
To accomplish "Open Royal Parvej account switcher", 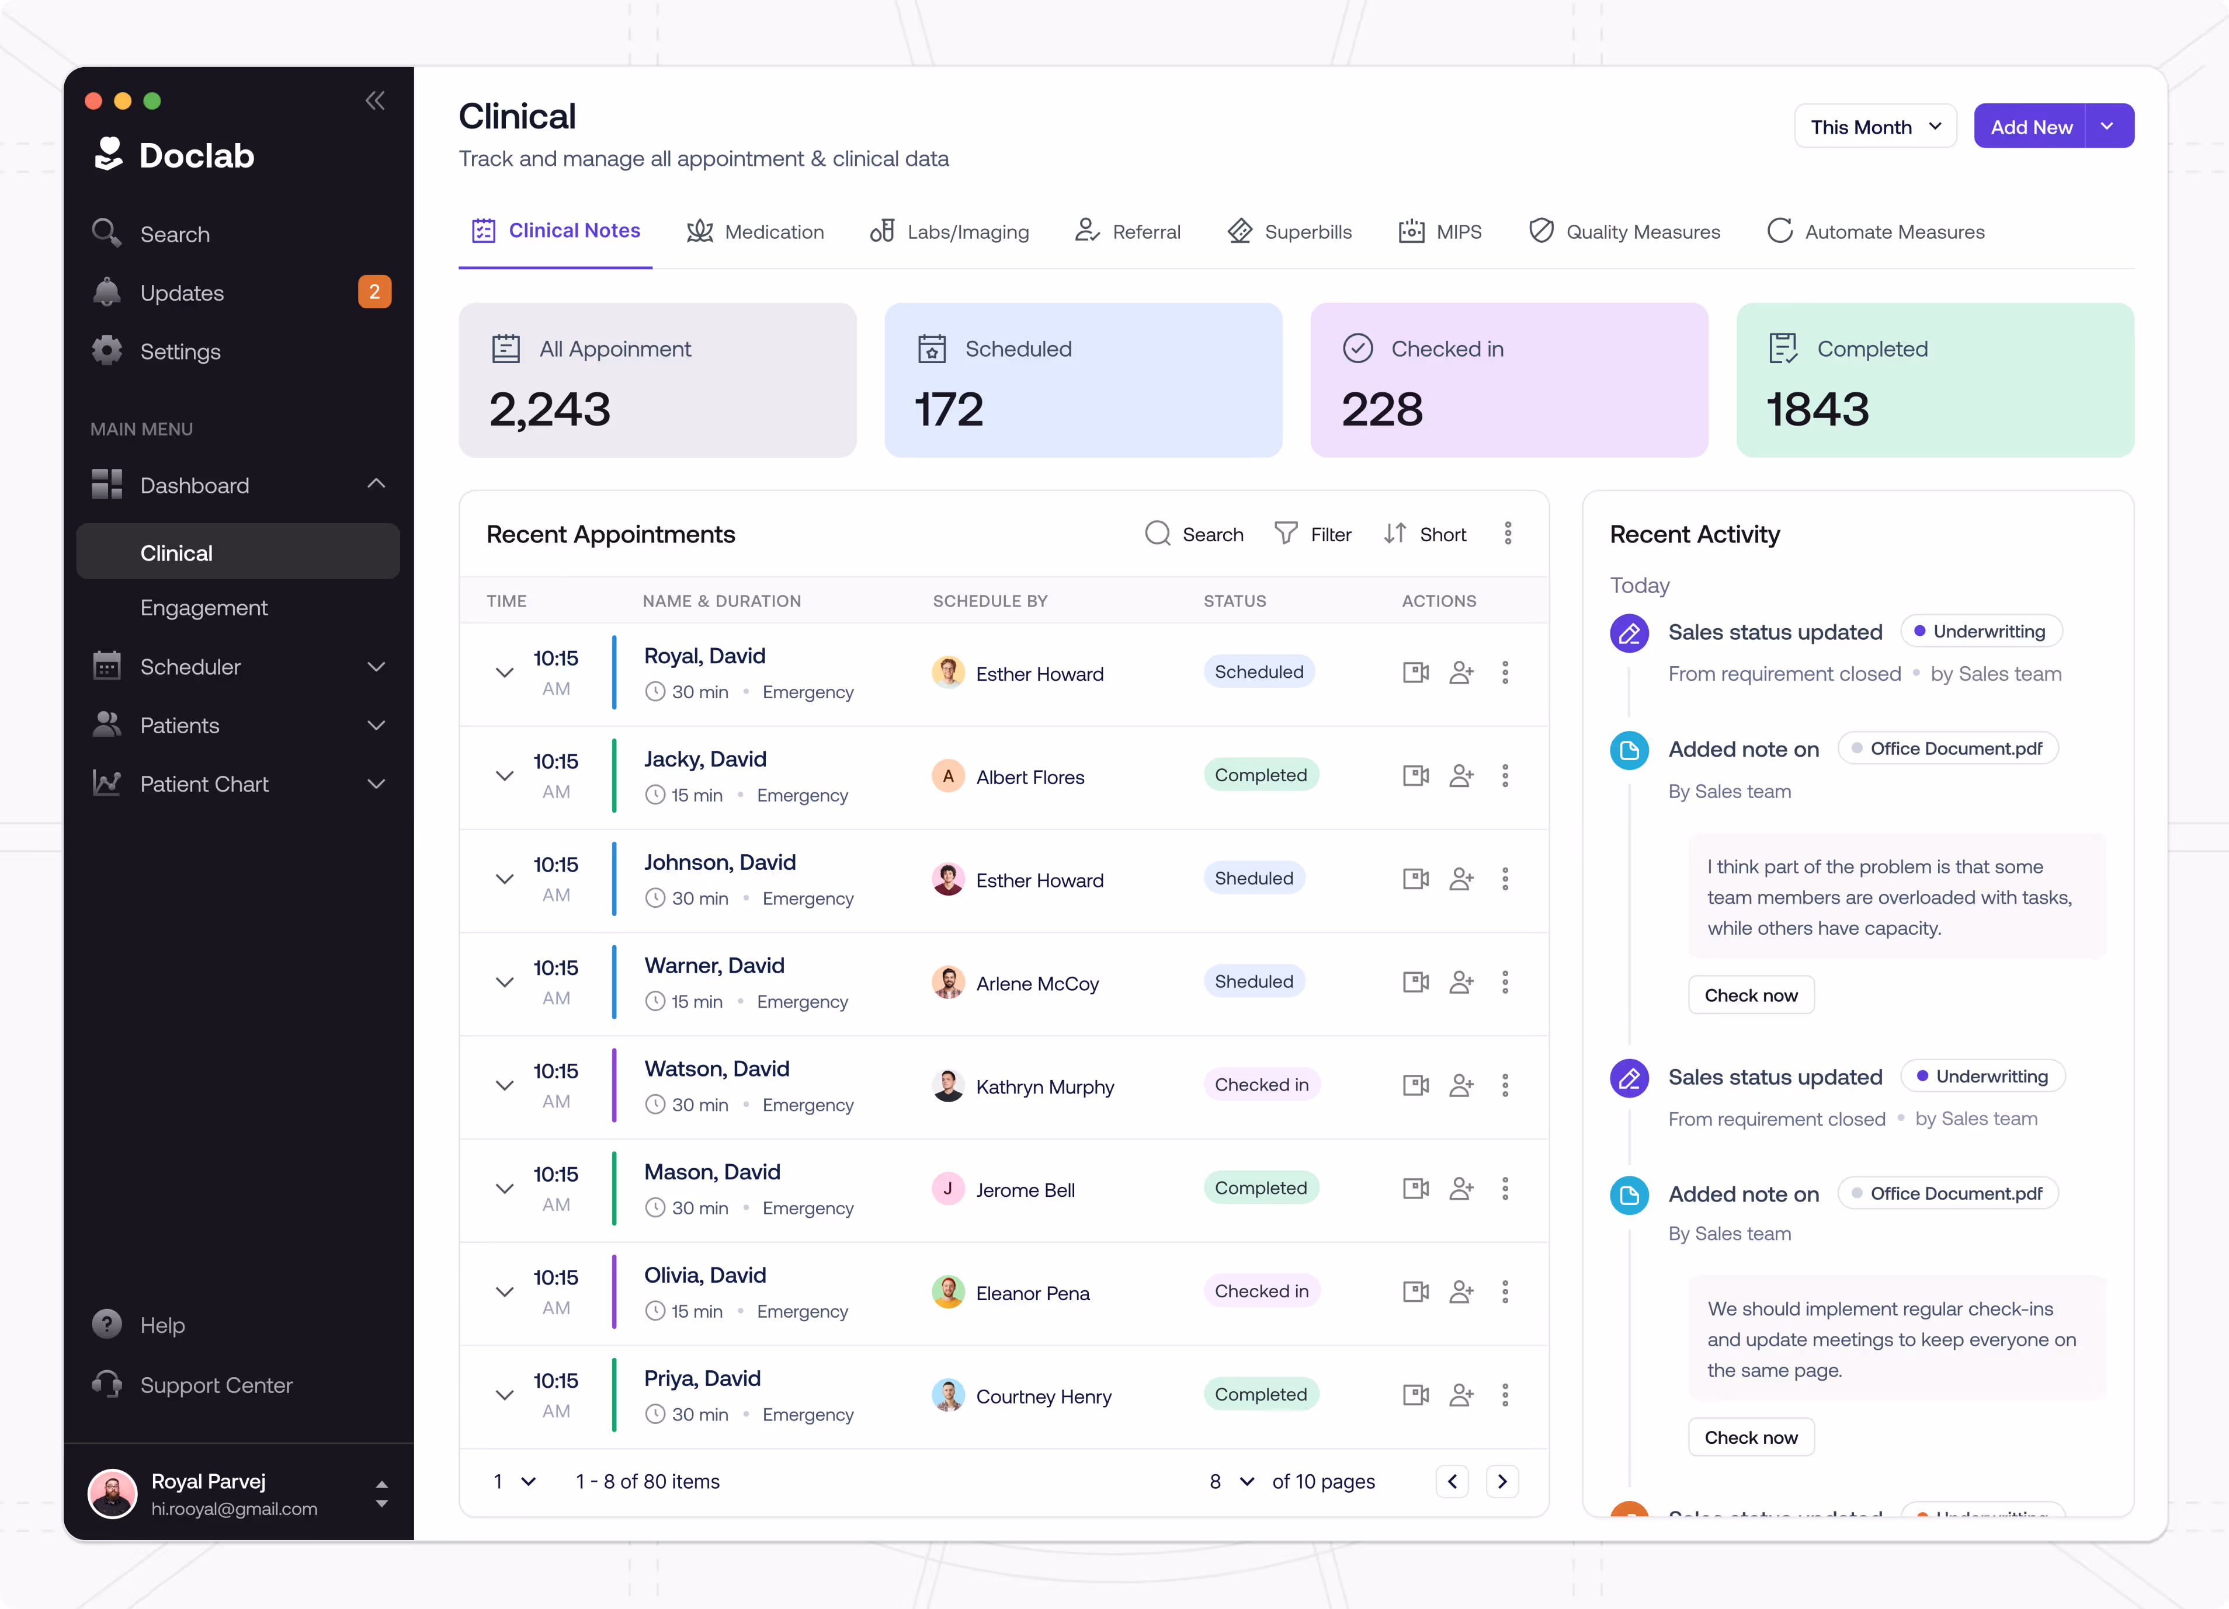I will pos(381,1494).
